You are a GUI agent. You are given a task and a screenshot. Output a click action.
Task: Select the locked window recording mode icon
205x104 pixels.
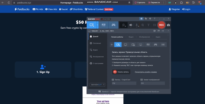coord(133,45)
